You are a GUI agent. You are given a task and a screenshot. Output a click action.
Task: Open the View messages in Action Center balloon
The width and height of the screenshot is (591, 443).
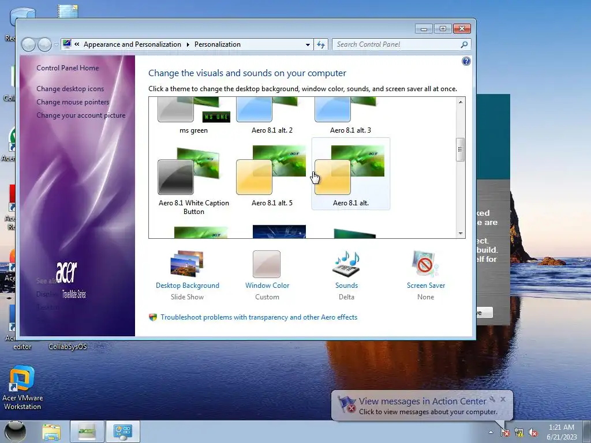pyautogui.click(x=422, y=406)
